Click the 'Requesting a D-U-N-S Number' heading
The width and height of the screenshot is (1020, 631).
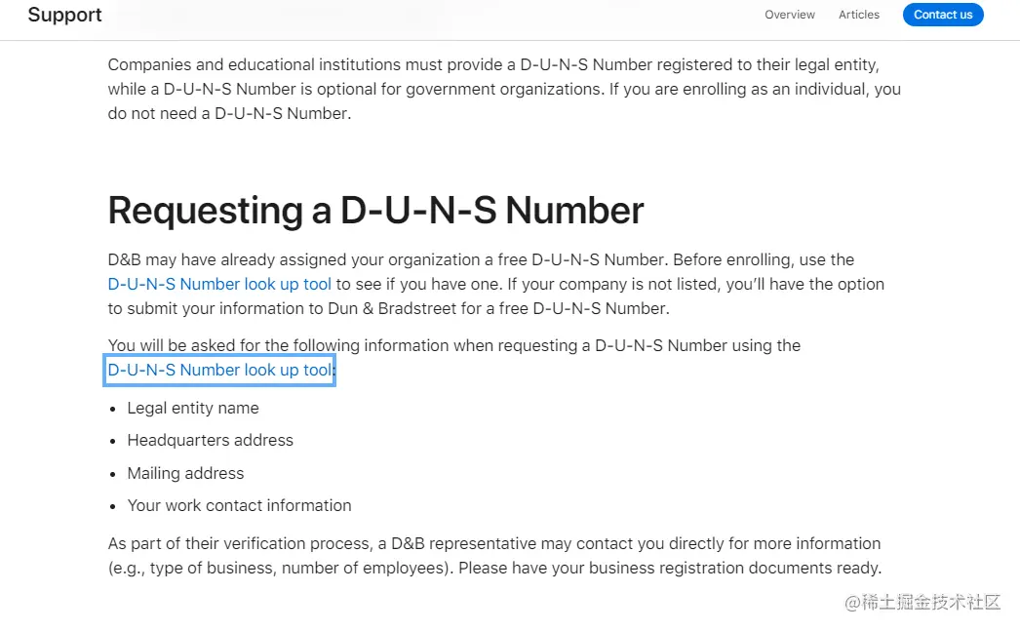(376, 210)
